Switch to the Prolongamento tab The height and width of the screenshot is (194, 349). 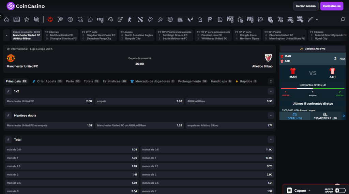point(193,81)
